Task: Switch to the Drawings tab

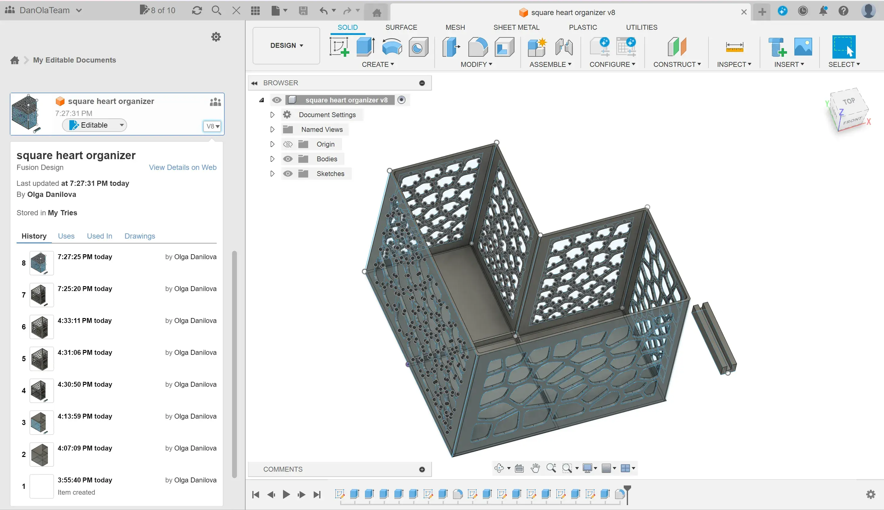Action: pyautogui.click(x=139, y=236)
